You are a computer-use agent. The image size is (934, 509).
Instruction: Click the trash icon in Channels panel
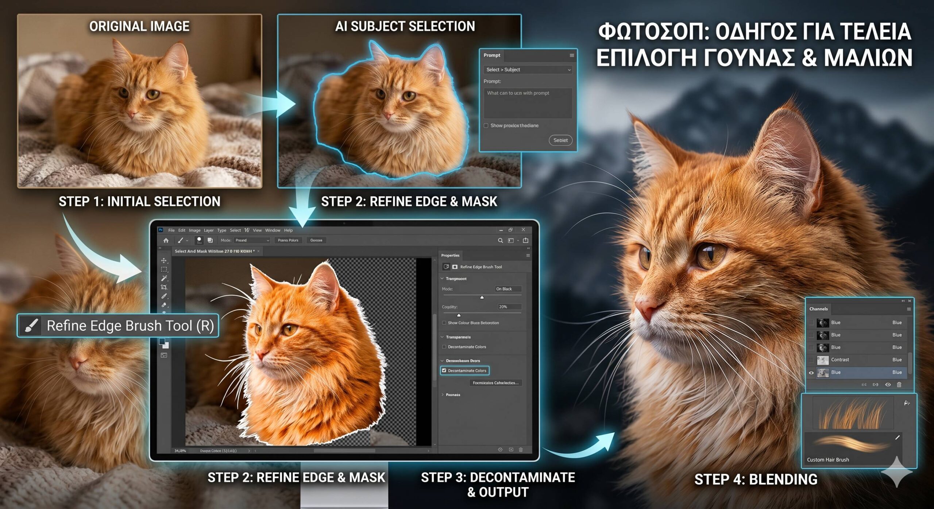[x=899, y=384]
